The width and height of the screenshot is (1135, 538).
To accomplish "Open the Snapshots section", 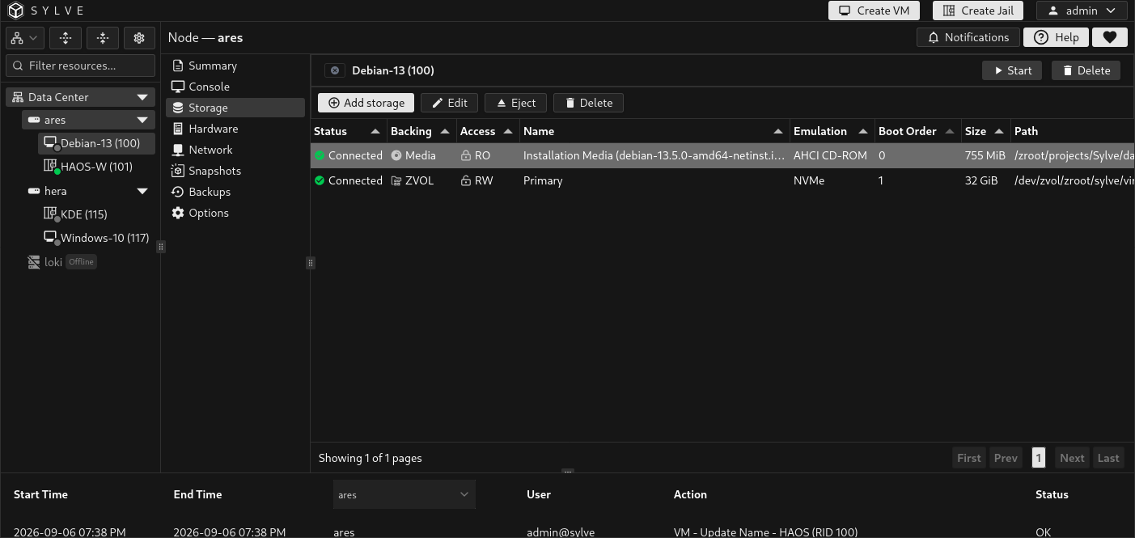I will (x=235, y=171).
